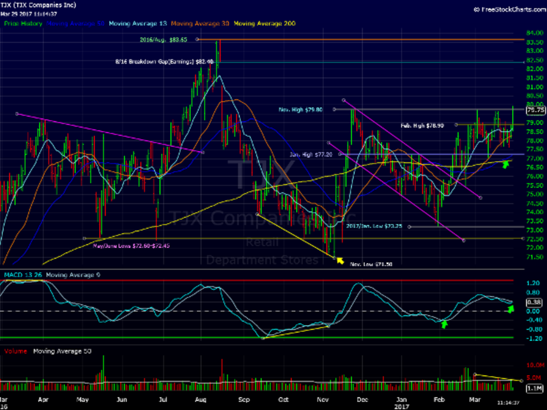Click the '2017/Jan. Low $73.25' annotation

pyautogui.click(x=374, y=226)
